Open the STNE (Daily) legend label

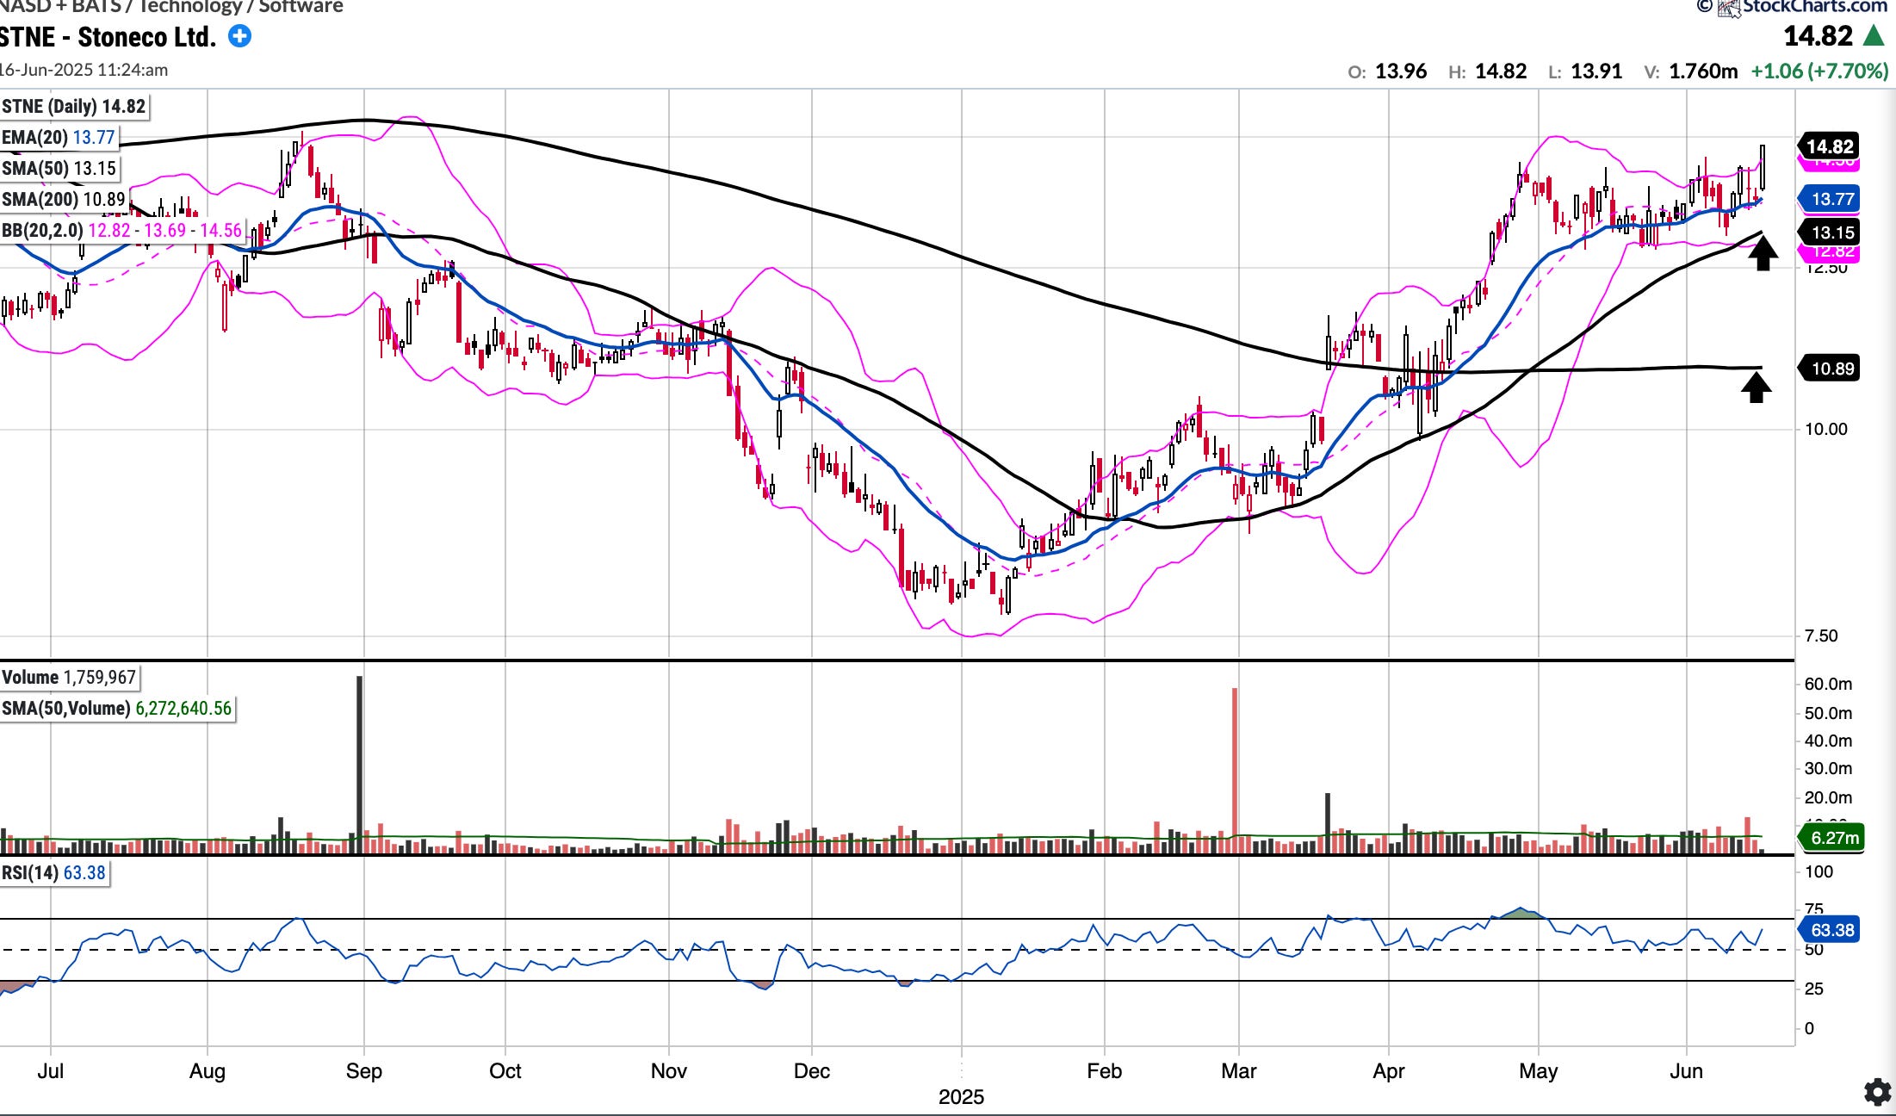pos(74,107)
